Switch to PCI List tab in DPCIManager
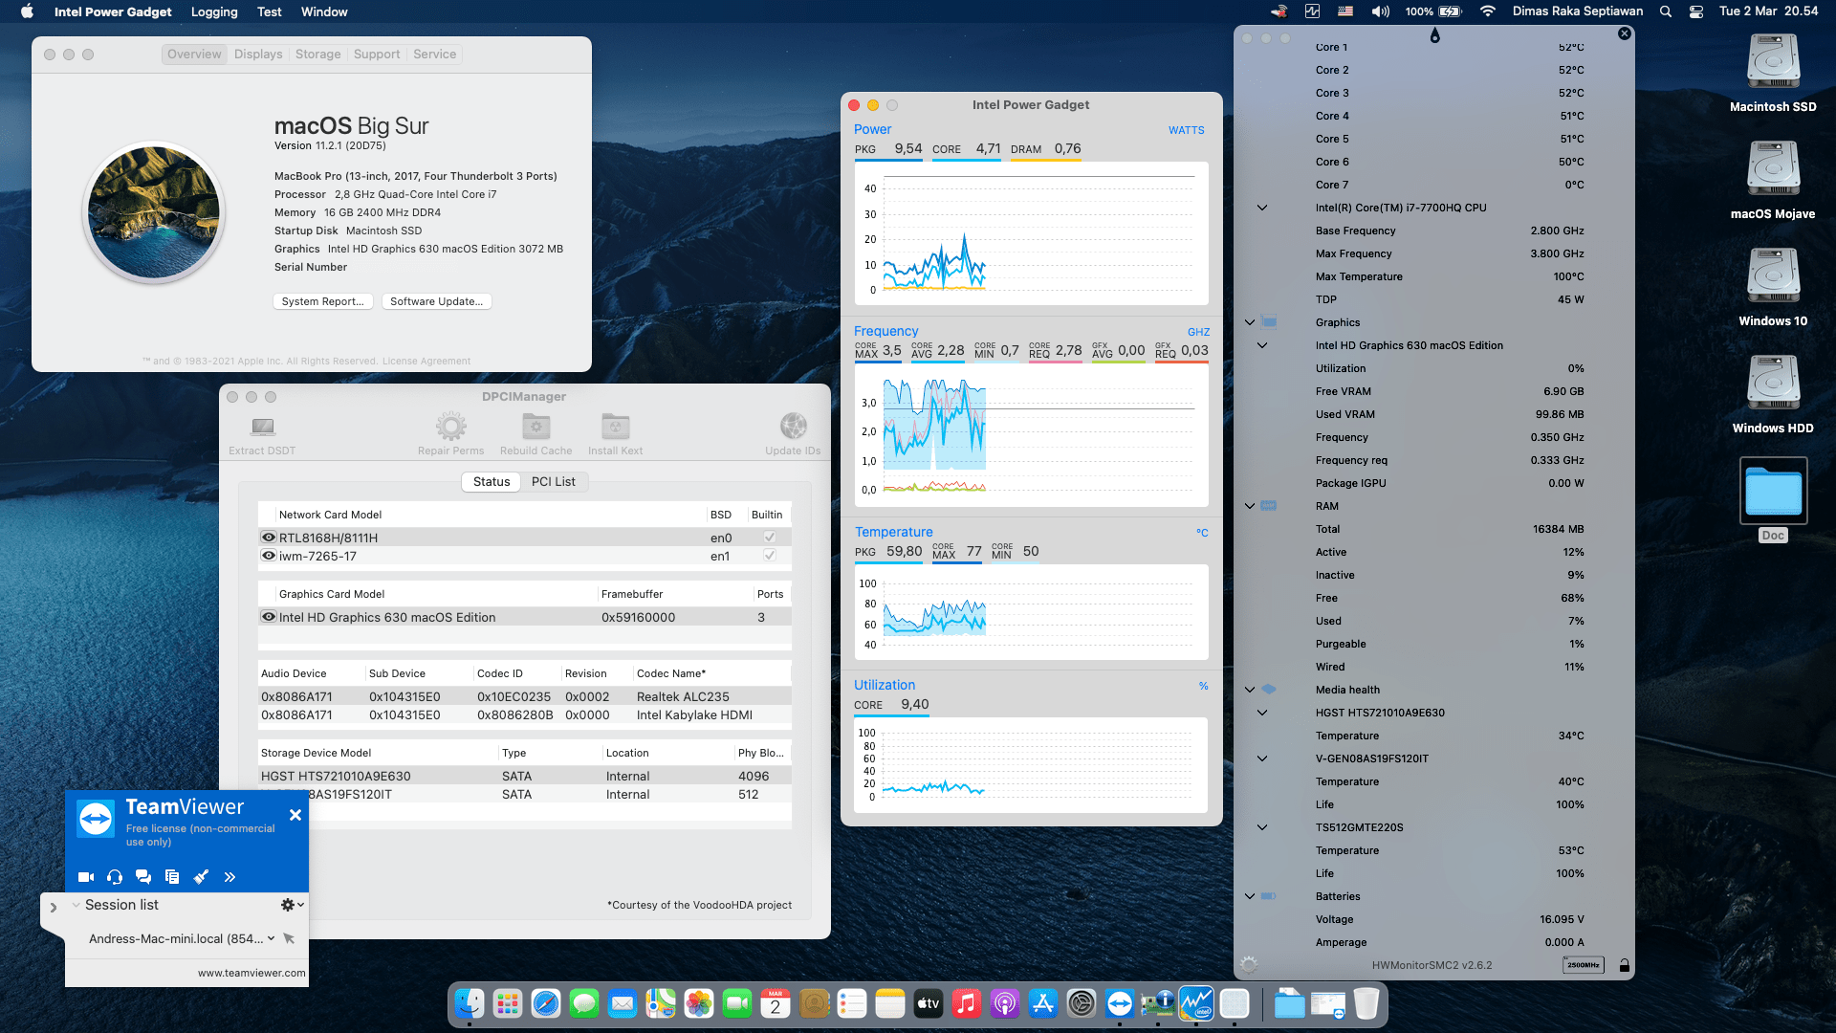 [554, 481]
